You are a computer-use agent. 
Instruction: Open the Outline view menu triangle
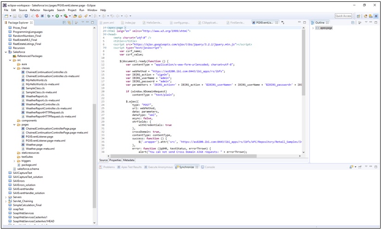point(366,22)
